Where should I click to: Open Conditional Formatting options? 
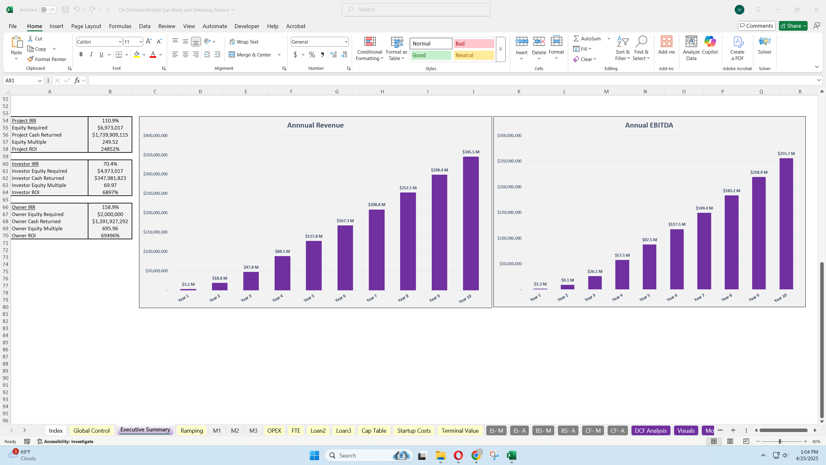tap(369, 48)
